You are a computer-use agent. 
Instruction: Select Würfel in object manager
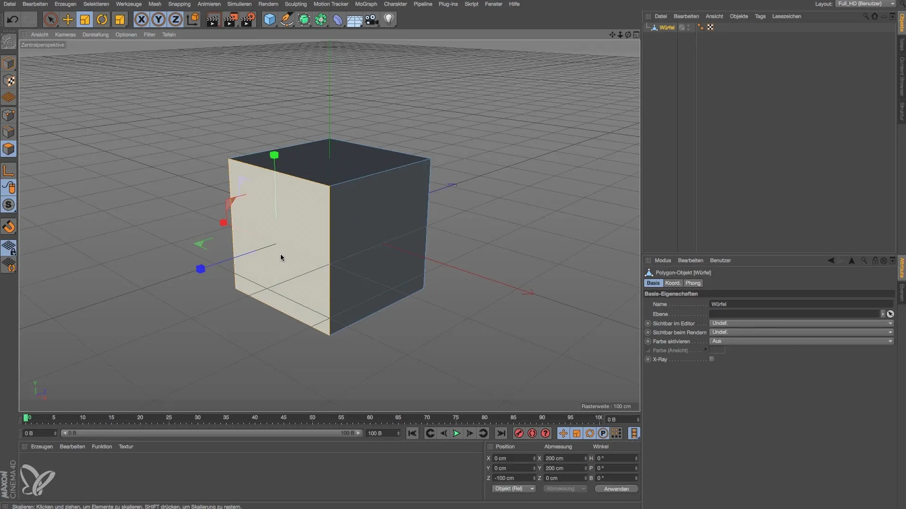point(667,27)
